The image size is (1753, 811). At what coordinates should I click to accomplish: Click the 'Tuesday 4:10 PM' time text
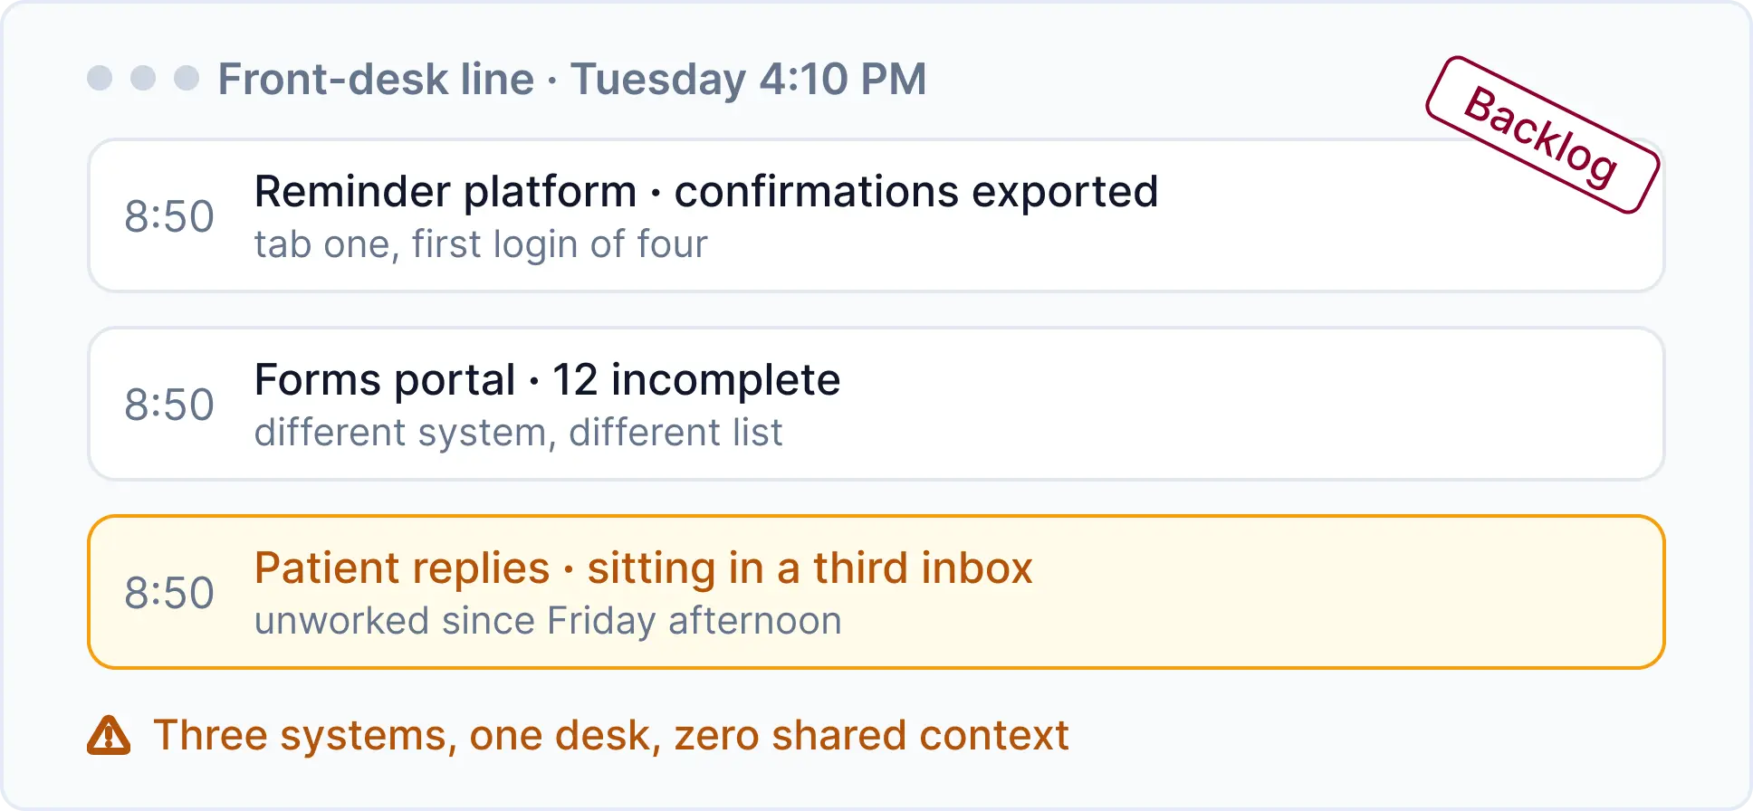click(749, 80)
